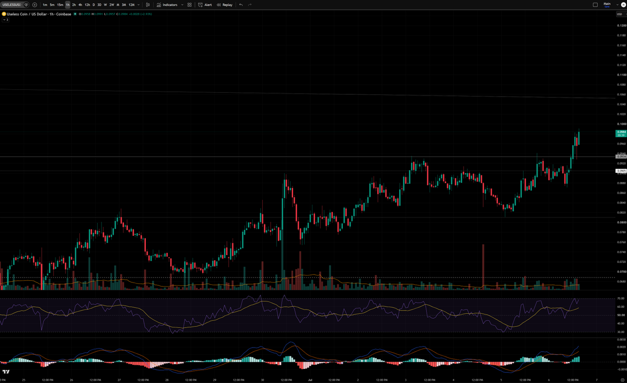Click the 0.1200 price axis label
Image resolution: width=627 pixels, height=383 pixels.
tap(621, 26)
